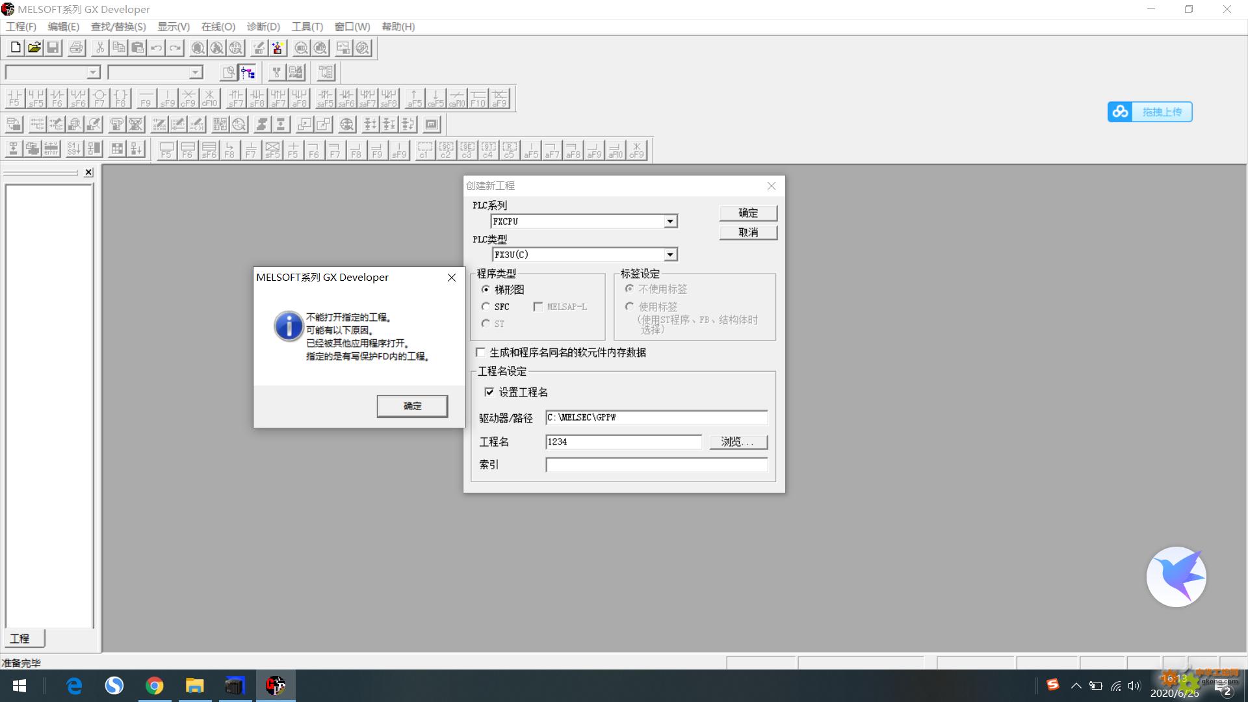Select the 使用标签 radio option
Viewport: 1248px width, 702px height.
tap(629, 306)
